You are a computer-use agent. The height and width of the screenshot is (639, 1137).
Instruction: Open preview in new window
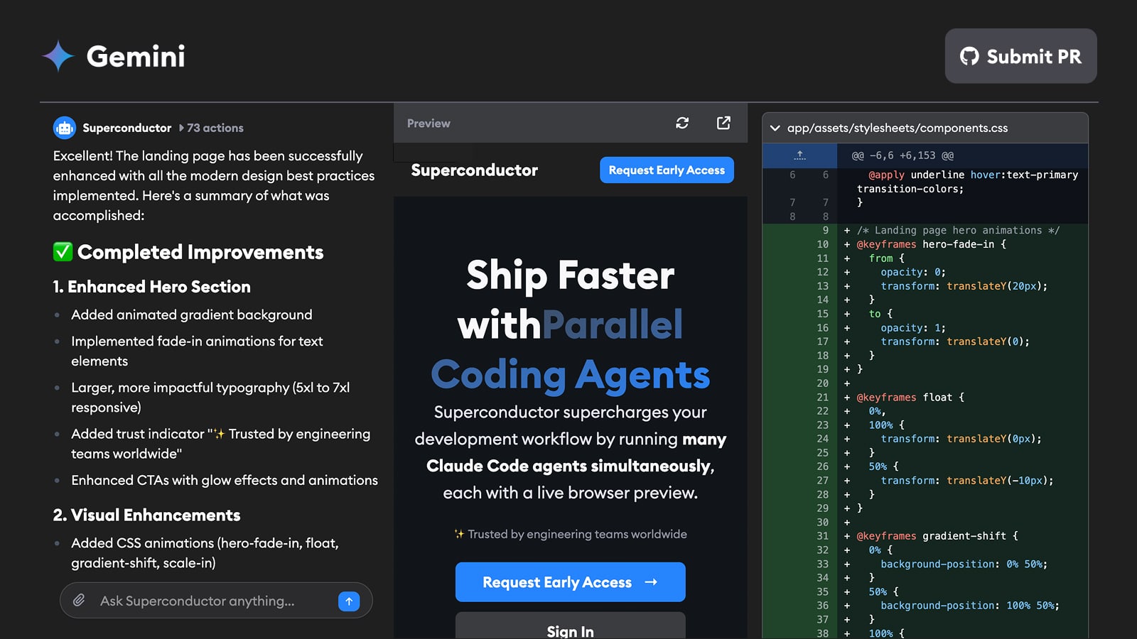pyautogui.click(x=723, y=123)
